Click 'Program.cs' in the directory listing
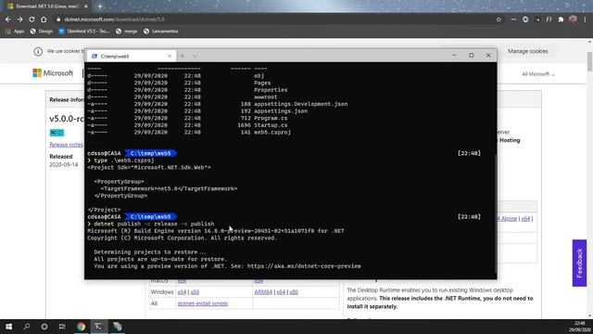593x334 pixels. (x=271, y=118)
